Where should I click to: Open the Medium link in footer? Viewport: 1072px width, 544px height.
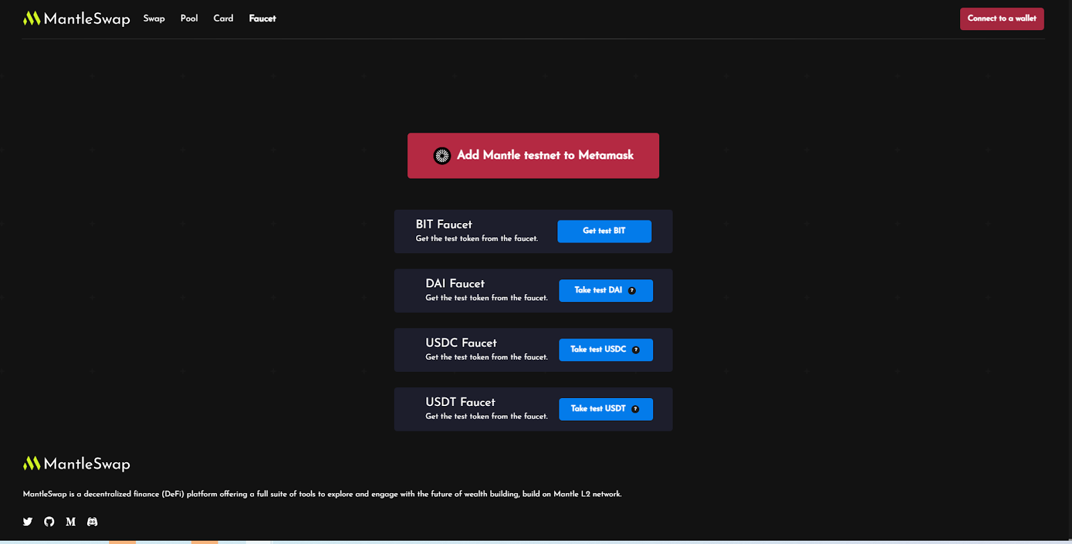tap(70, 521)
